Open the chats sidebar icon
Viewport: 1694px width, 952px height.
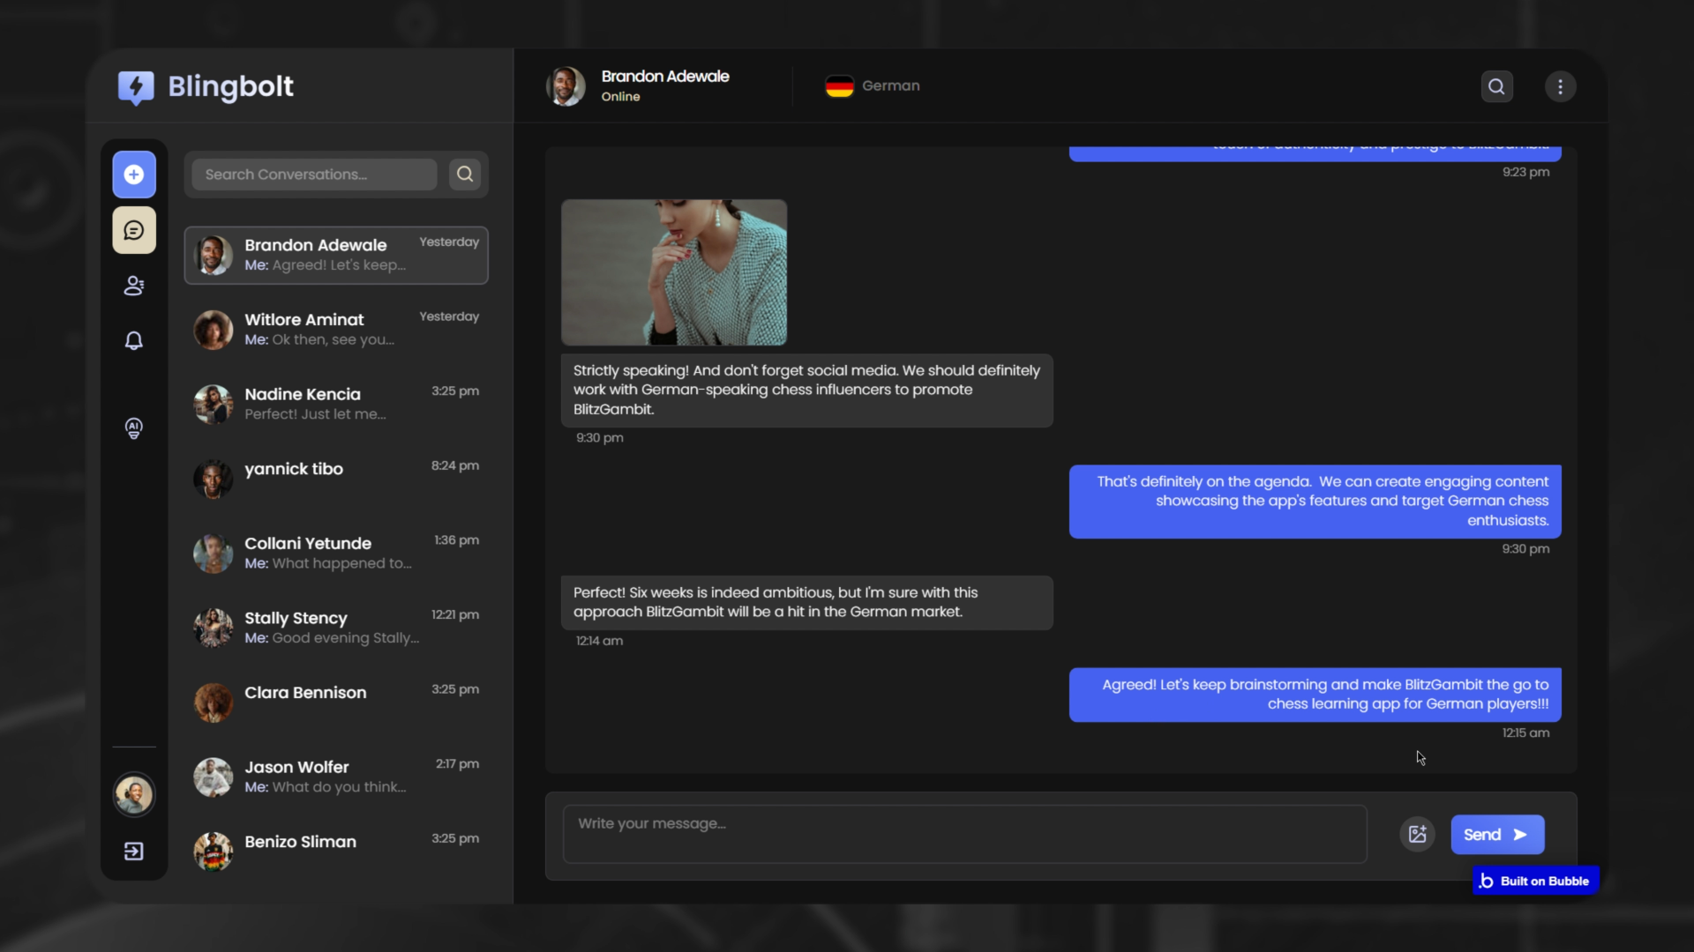coord(134,230)
